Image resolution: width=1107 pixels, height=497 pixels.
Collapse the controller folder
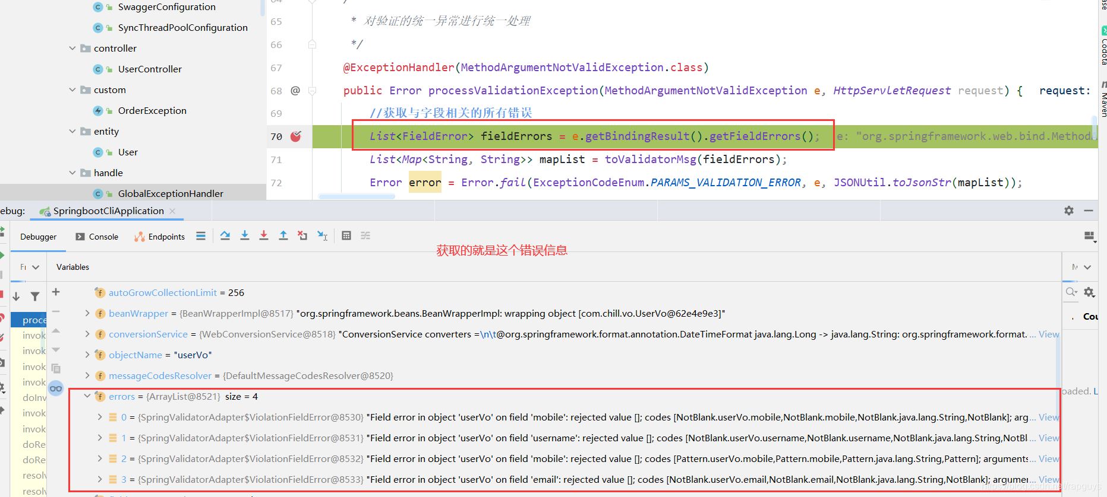point(72,48)
